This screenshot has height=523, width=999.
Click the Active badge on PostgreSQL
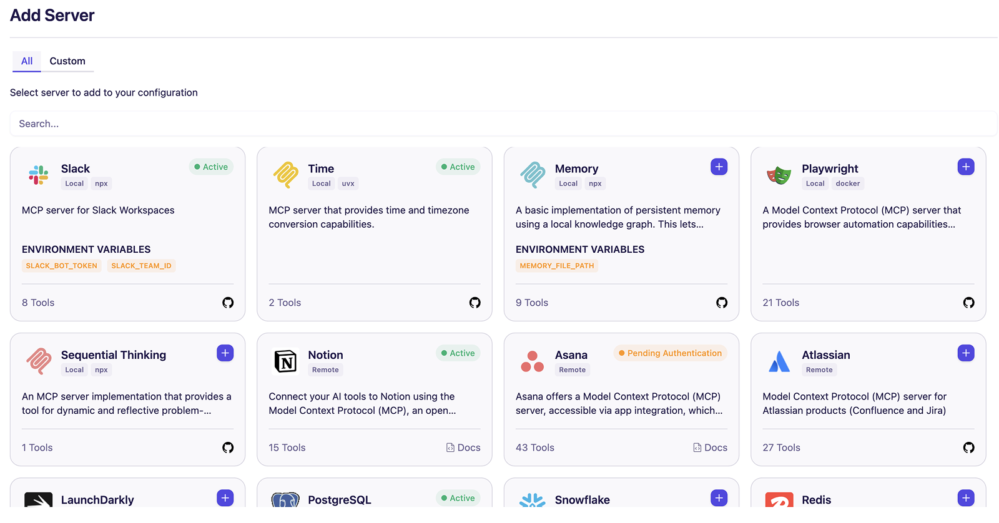[458, 498]
